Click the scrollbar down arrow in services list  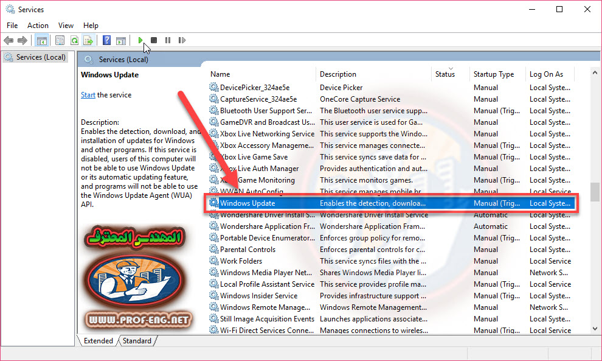[x=595, y=329]
